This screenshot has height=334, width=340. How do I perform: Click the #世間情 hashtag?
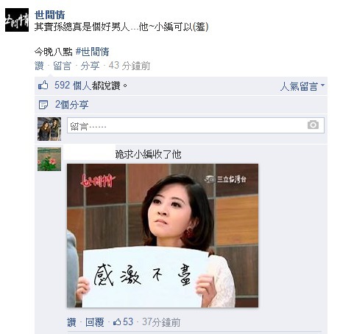(x=93, y=52)
